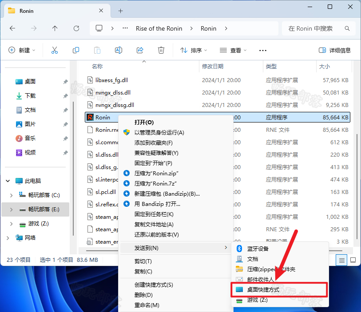Unpin Documents using its pin icon

pyautogui.click(x=66, y=110)
